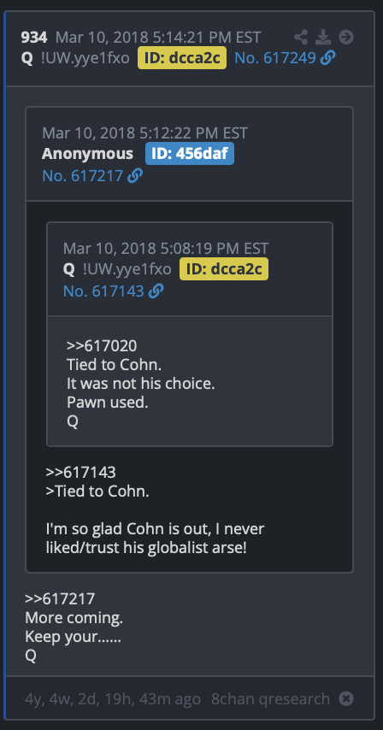Click the chain link icon beside No. 617217
Image resolution: width=383 pixels, height=730 pixels.
pyautogui.click(x=135, y=175)
